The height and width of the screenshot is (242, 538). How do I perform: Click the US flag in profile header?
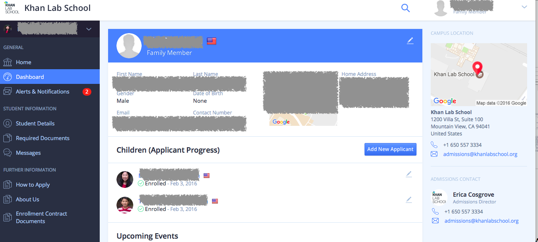point(212,41)
